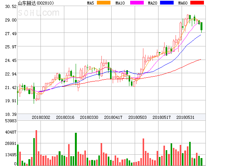227x166 pixels.
Task: Click the MA20 legend label
Action: 152,3
